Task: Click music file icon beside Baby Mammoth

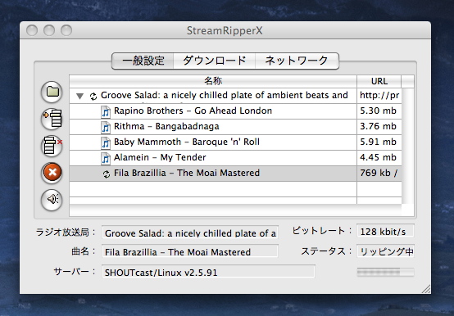Action: click(106, 142)
